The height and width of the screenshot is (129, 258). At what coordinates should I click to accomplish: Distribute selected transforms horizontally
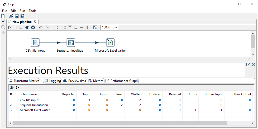click(x=82, y=27)
